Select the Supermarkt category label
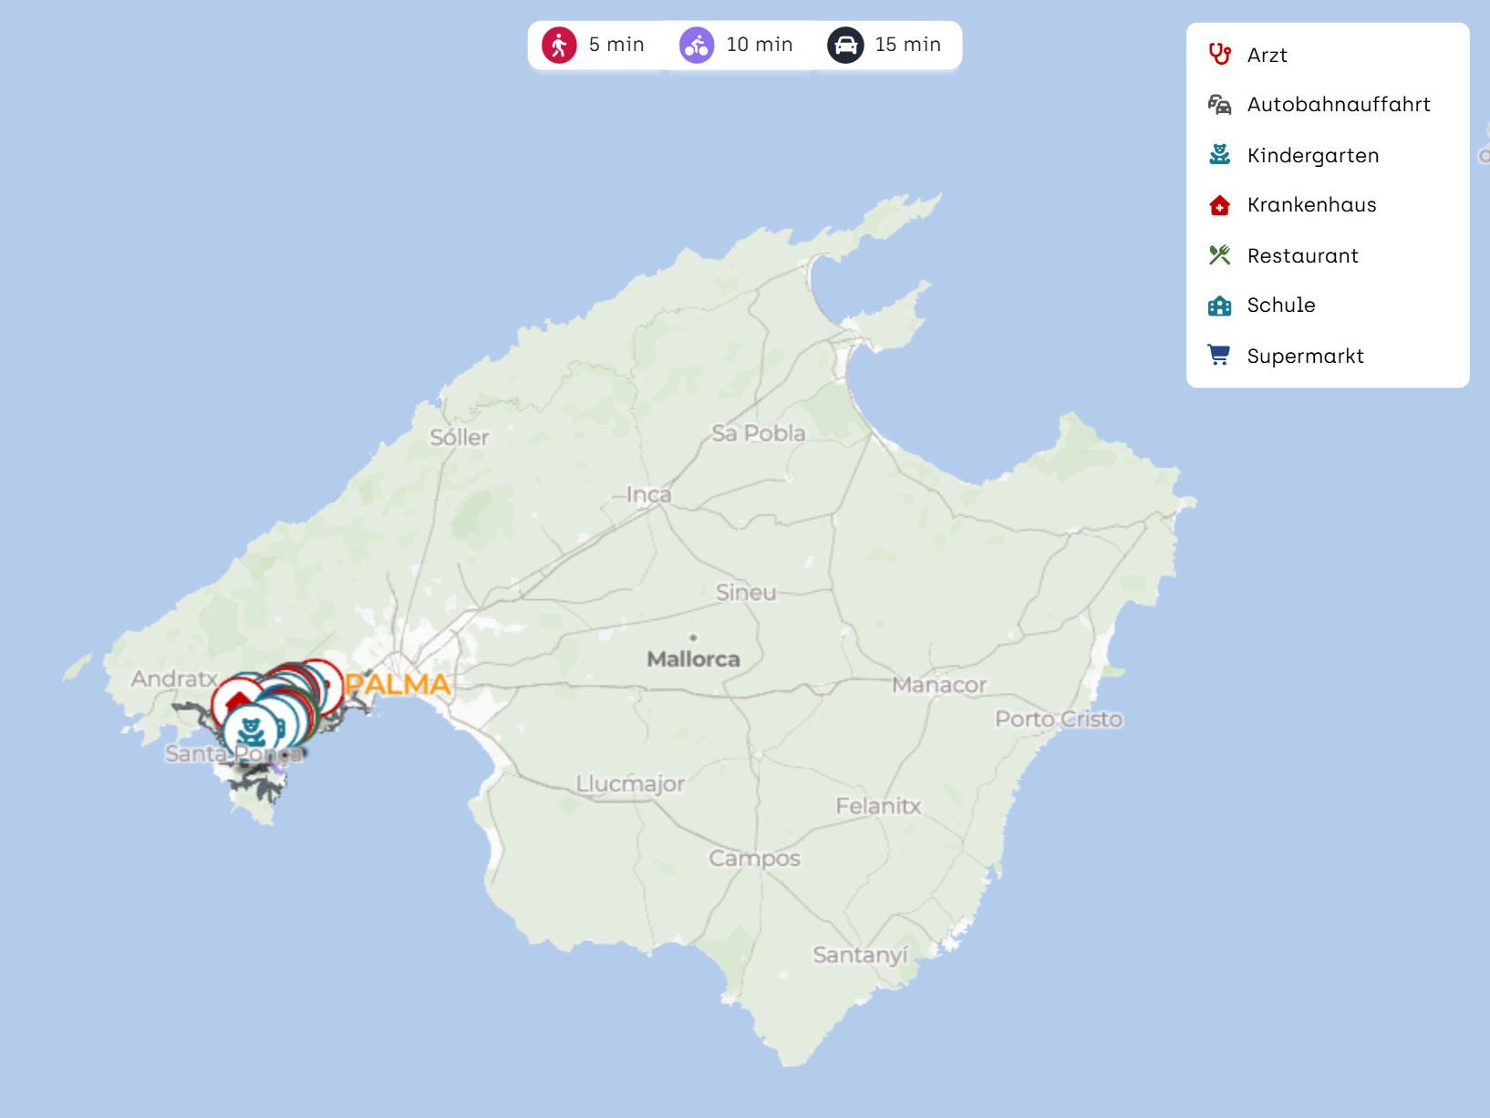This screenshot has height=1118, width=1490. [1305, 356]
